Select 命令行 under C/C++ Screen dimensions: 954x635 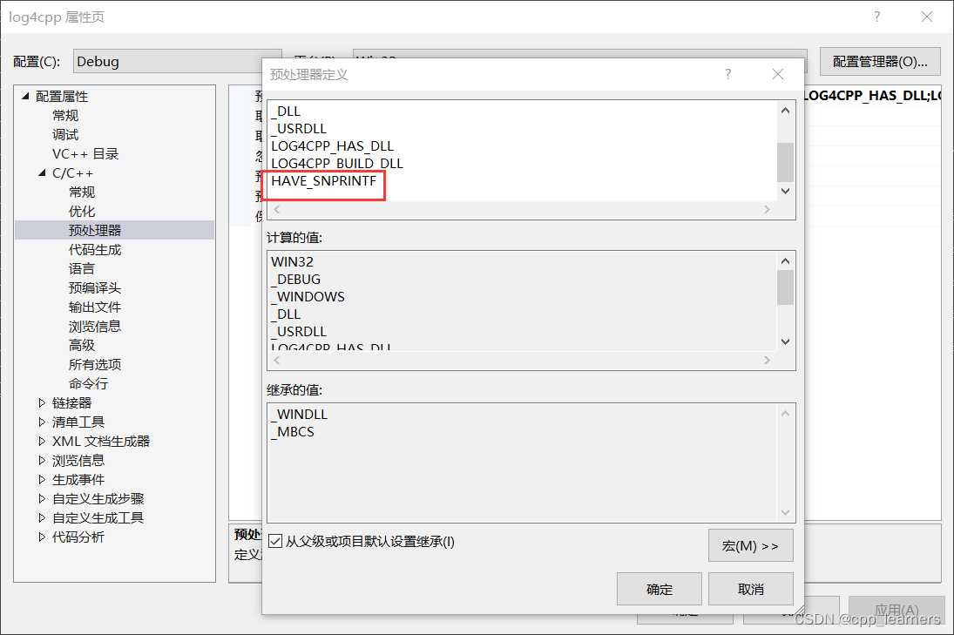coord(88,384)
